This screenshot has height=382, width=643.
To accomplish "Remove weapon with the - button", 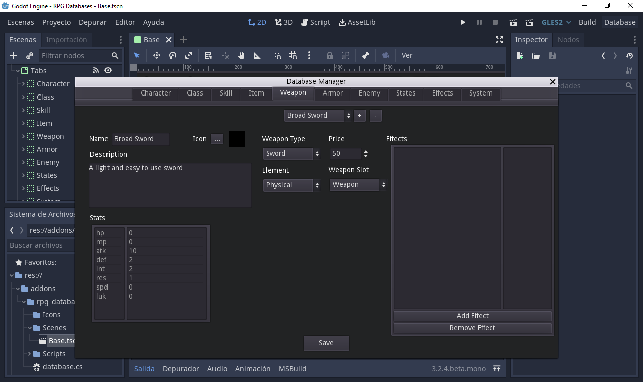I will click(x=376, y=116).
